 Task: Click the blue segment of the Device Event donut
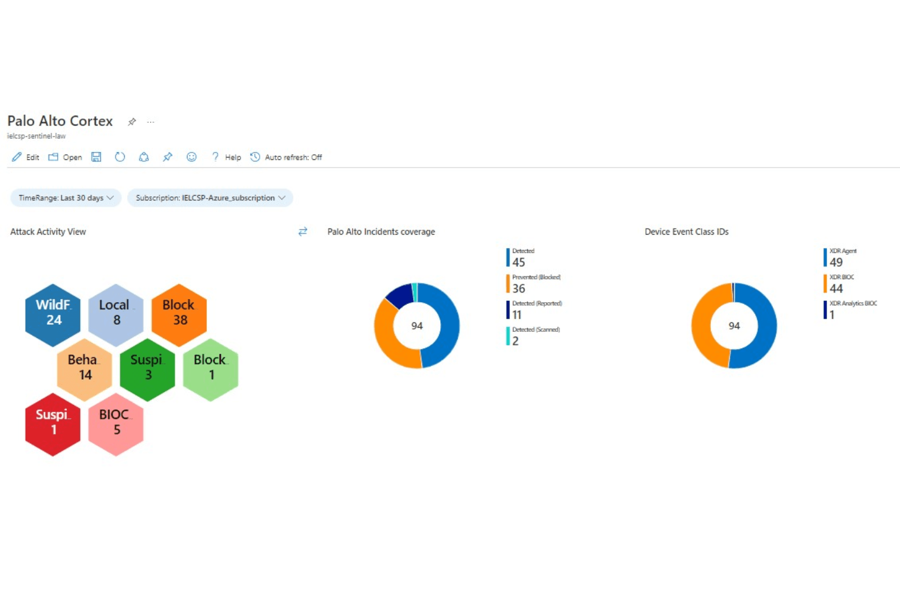tap(766, 325)
